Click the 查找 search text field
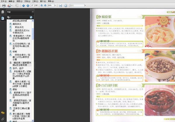 pyautogui.click(x=77, y=5)
